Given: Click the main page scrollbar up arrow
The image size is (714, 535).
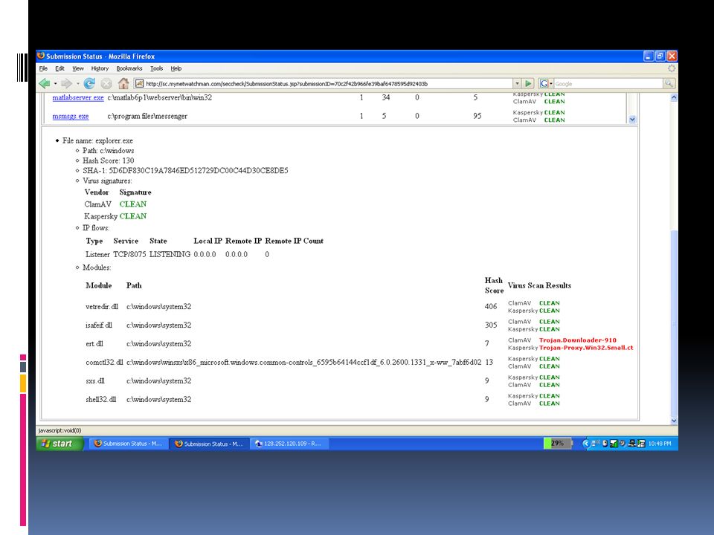Looking at the screenshot, I should [x=674, y=98].
